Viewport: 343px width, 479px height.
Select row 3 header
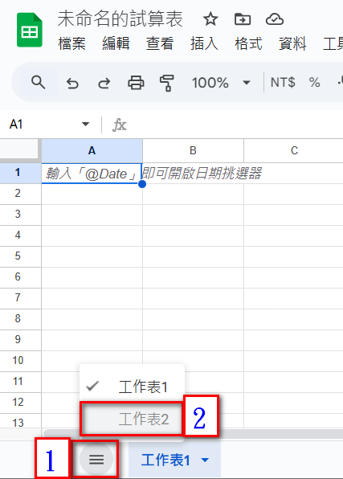[20, 215]
